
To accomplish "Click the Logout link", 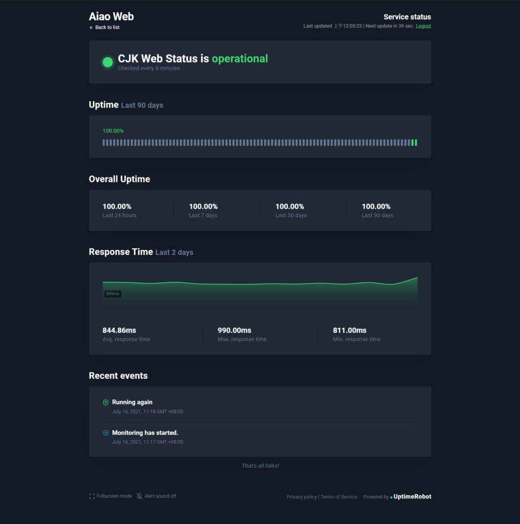I will (423, 26).
